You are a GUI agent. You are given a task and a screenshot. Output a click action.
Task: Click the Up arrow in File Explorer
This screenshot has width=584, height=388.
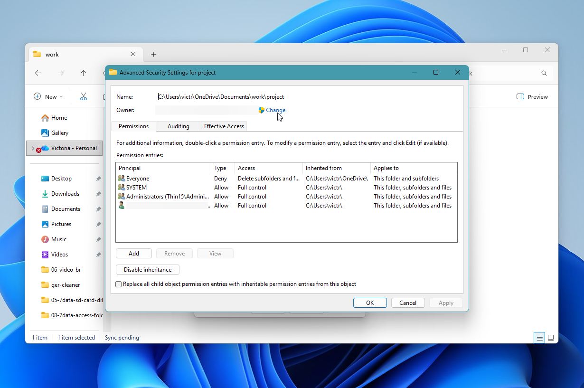(x=83, y=73)
